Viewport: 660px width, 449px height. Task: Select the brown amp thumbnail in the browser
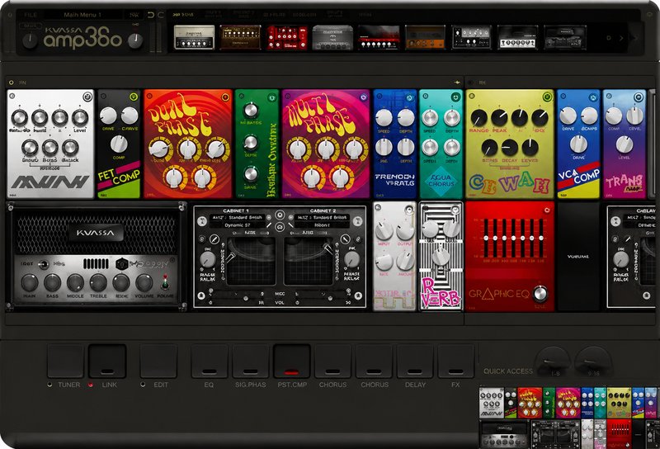(240, 37)
